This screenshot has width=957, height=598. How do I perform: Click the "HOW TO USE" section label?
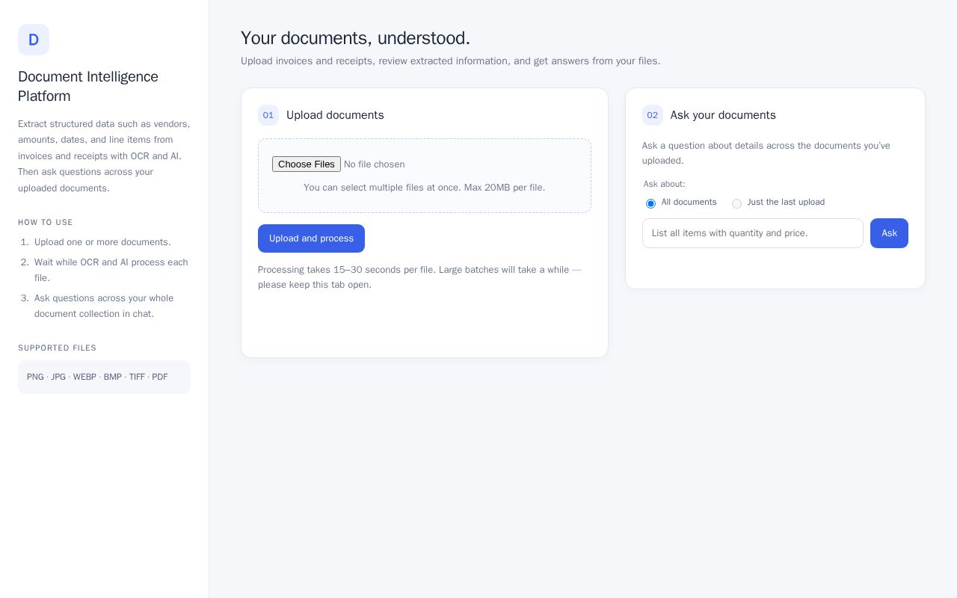(46, 222)
